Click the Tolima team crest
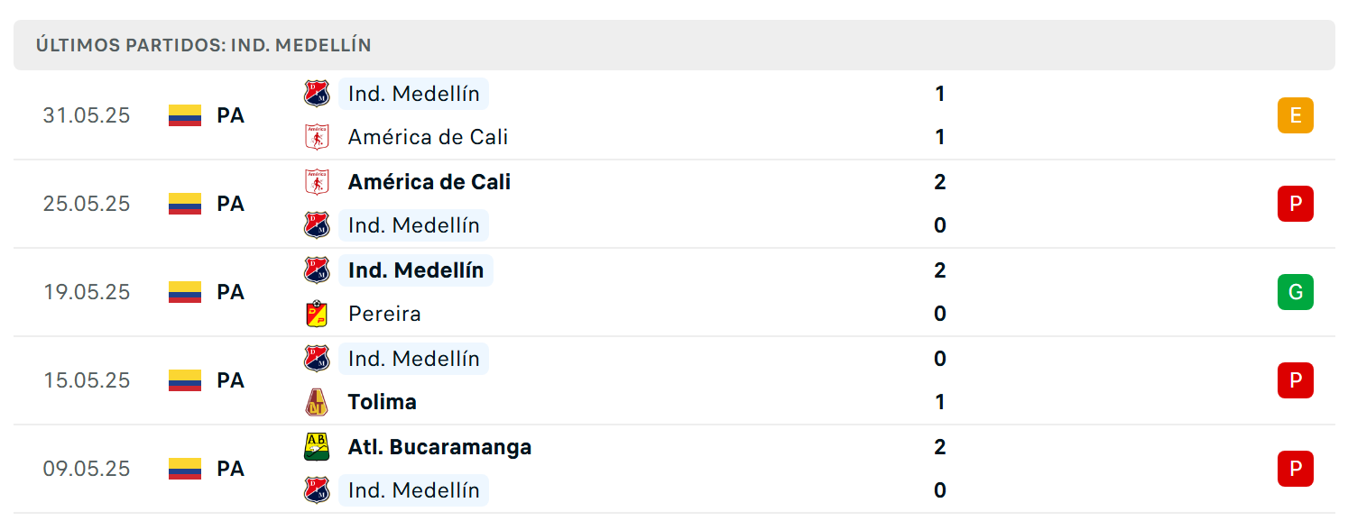The height and width of the screenshot is (530, 1348). pyautogui.click(x=317, y=402)
